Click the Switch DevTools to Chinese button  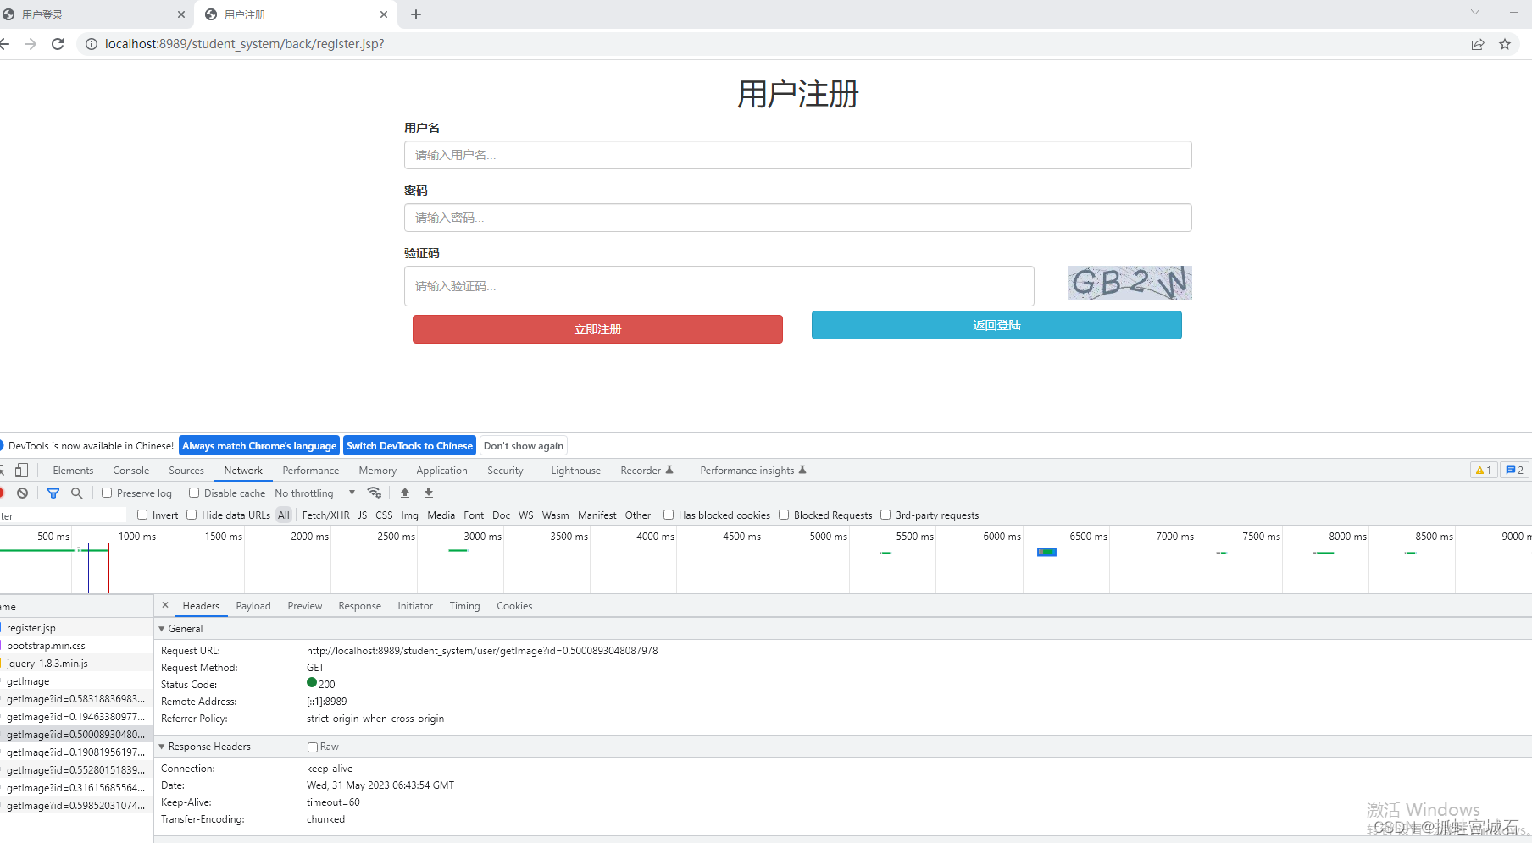pyautogui.click(x=409, y=445)
